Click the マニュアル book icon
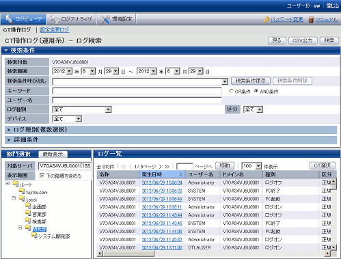Viewport: 341px width, 259px height. pos(311,20)
